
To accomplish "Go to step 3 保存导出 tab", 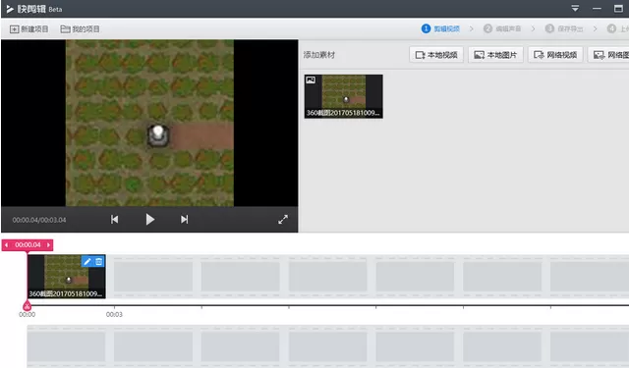I will (x=564, y=28).
